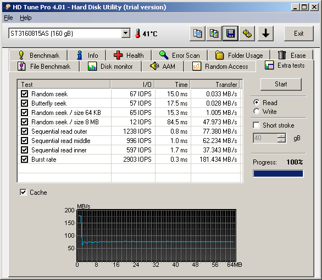The height and width of the screenshot is (280, 322).
Task: Switch to the Erase tab
Action: pos(292,56)
